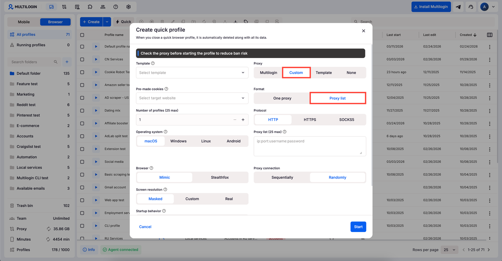Click the extensions puzzle icon in top bar
The image size is (502, 261).
click(x=90, y=7)
